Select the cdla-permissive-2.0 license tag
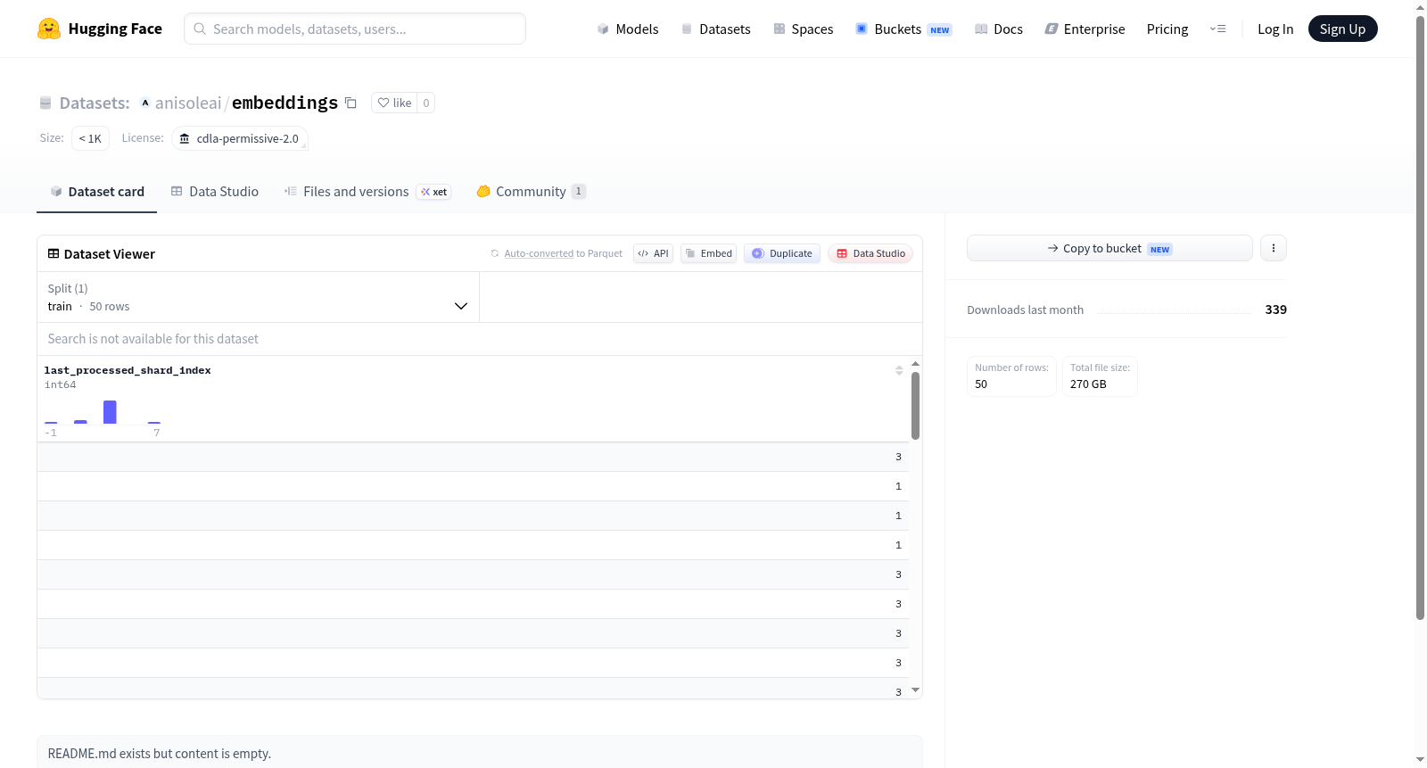The height and width of the screenshot is (768, 1427). [x=239, y=138]
